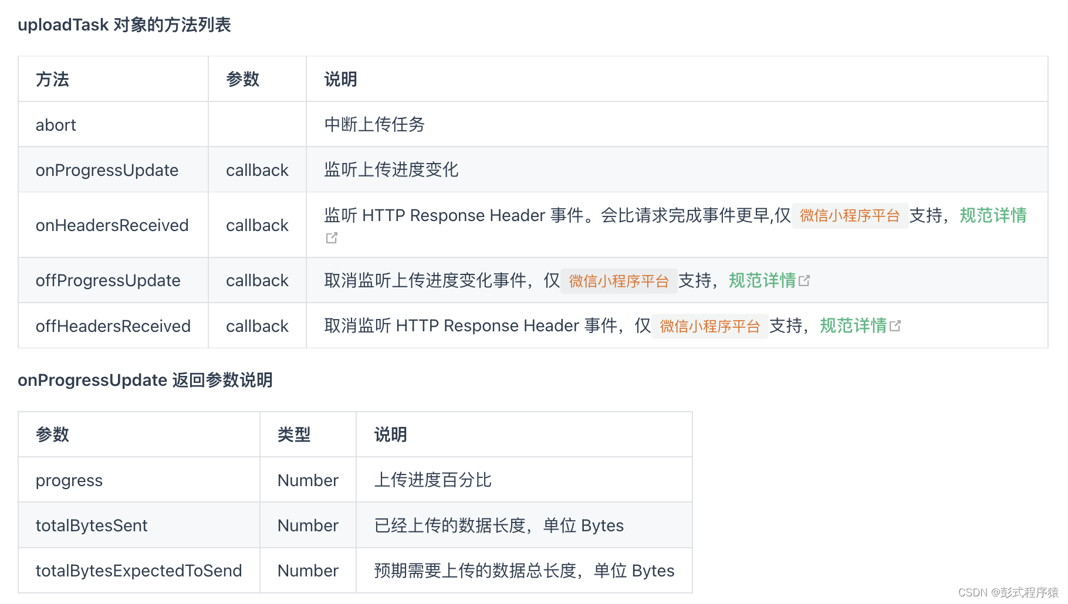1068x604 pixels.
Task: Click external-link icon in offHeadersReceived row
Action: tap(895, 326)
